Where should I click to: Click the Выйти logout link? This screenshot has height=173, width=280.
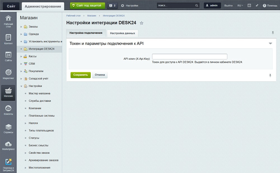pos(228,5)
